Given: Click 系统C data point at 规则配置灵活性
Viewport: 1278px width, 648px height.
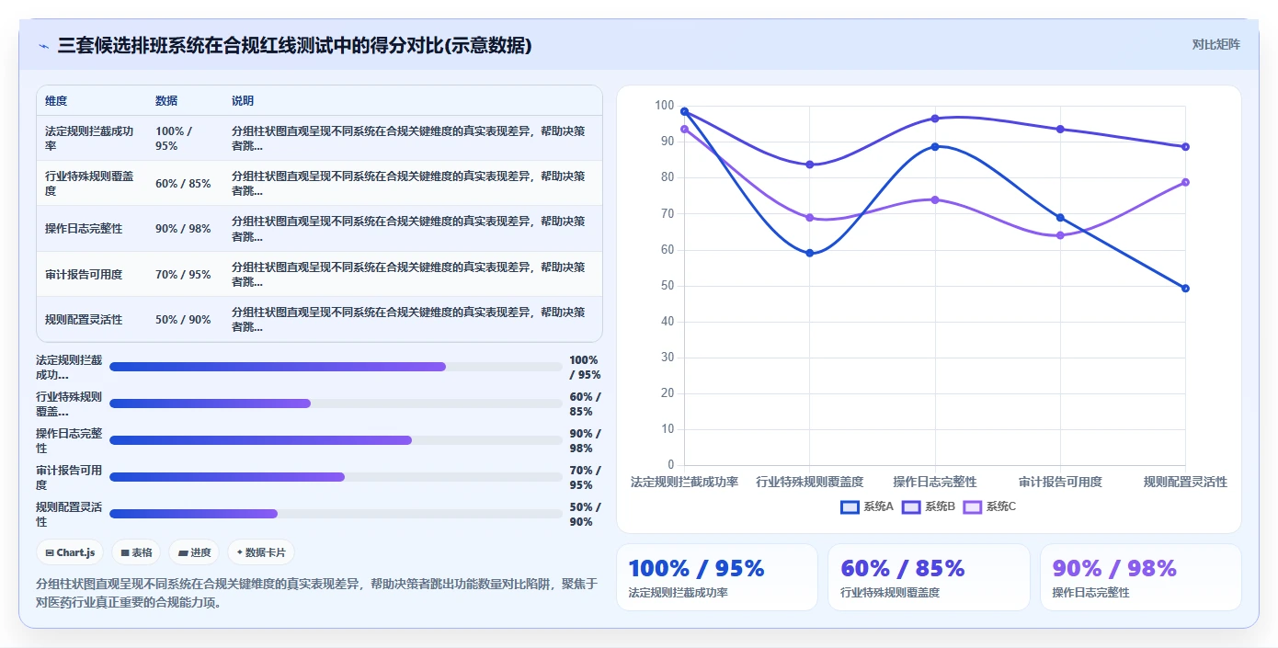Looking at the screenshot, I should click(x=1185, y=182).
